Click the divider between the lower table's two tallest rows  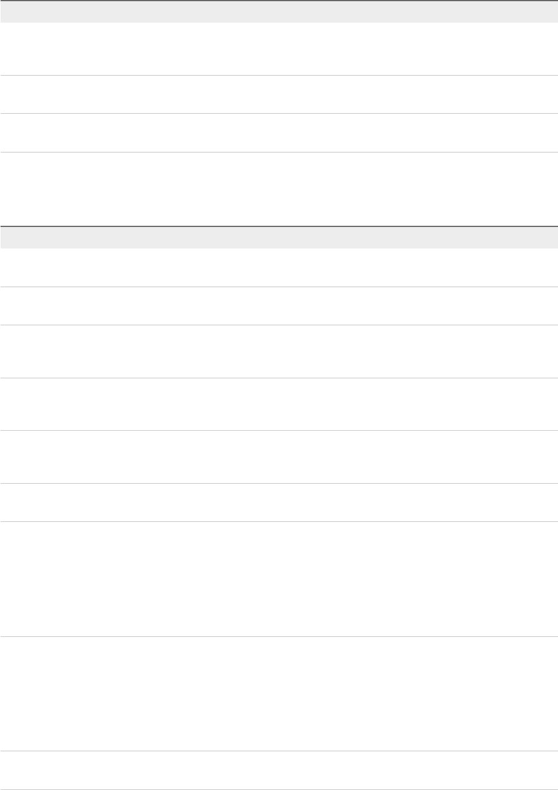pyautogui.click(x=279, y=637)
